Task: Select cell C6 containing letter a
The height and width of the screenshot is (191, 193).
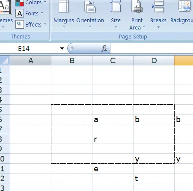Action: [113, 119]
